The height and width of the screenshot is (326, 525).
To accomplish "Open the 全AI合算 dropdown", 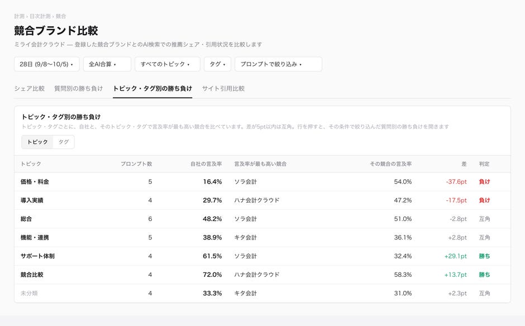I will coord(107,64).
